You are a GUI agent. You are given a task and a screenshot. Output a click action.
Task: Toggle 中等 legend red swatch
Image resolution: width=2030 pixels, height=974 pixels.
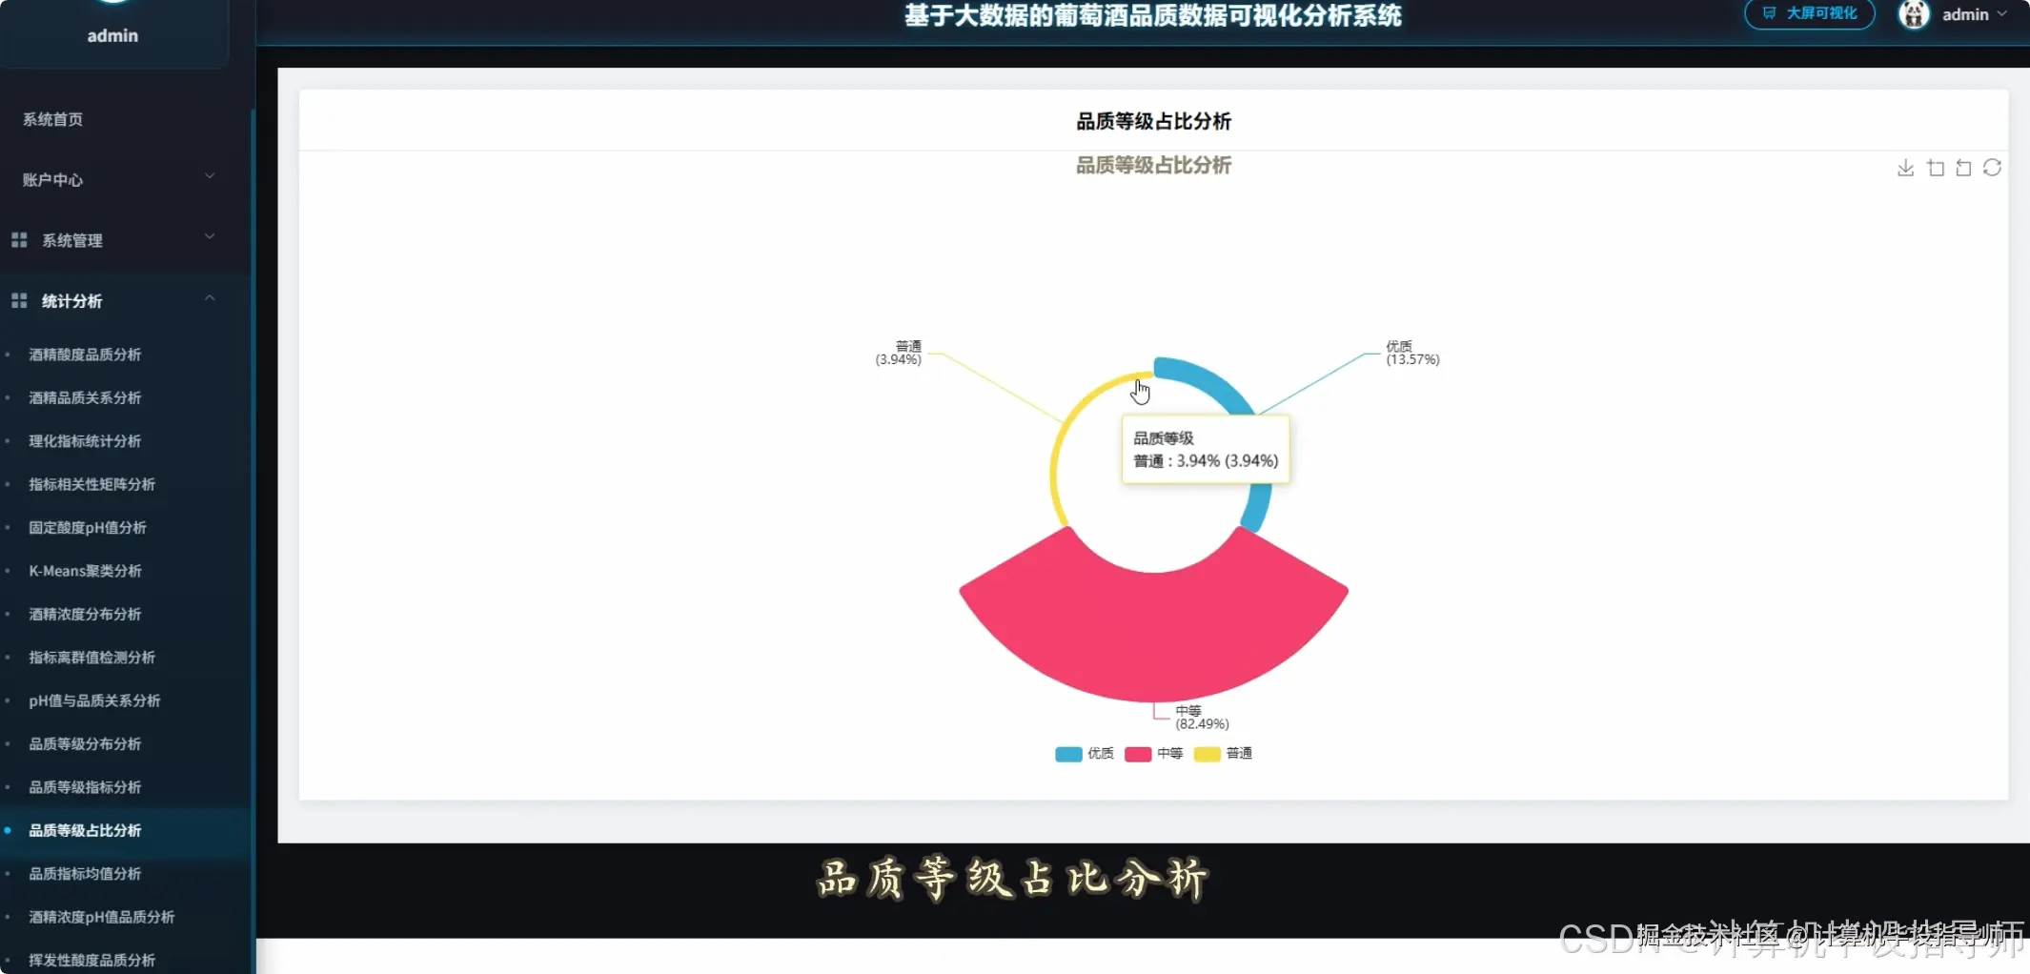1138,754
